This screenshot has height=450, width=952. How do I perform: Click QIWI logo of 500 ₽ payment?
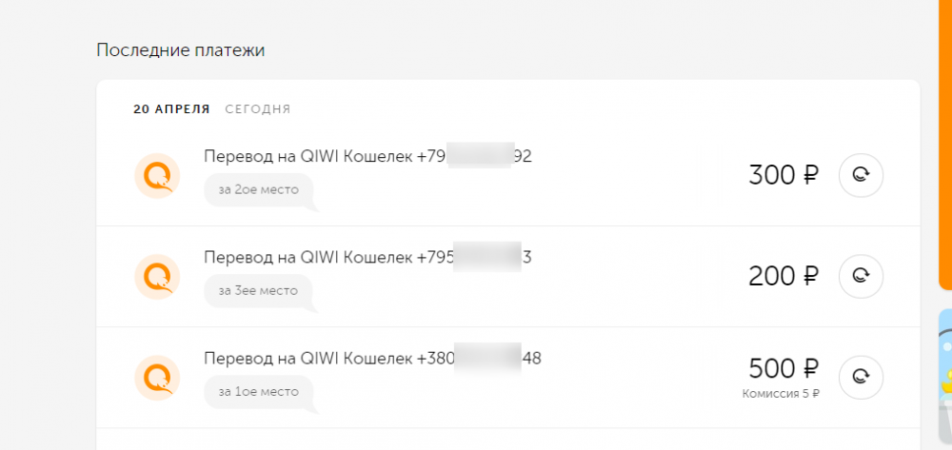156,377
